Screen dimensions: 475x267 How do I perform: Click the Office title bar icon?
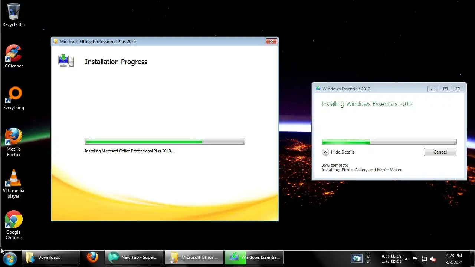pyautogui.click(x=55, y=41)
